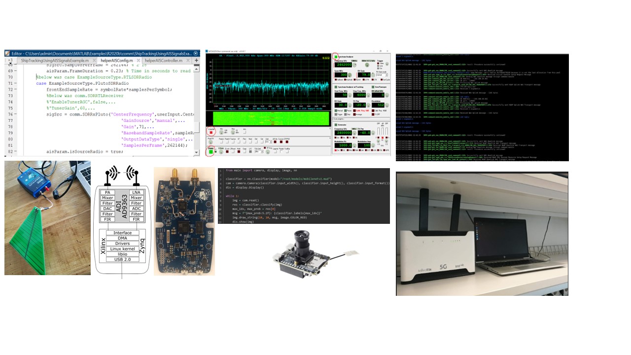Screen dimensions: 631x355
Task: Select the Video trigger option
Action: pos(378,63)
